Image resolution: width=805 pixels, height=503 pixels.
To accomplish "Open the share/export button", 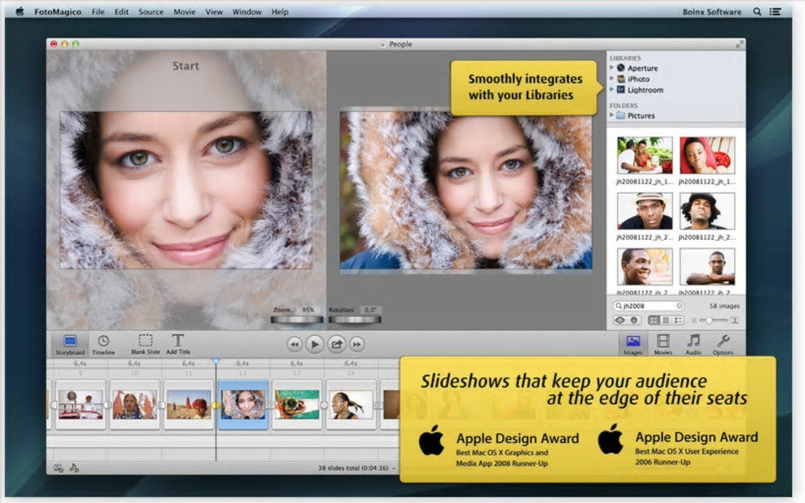I will [x=337, y=345].
